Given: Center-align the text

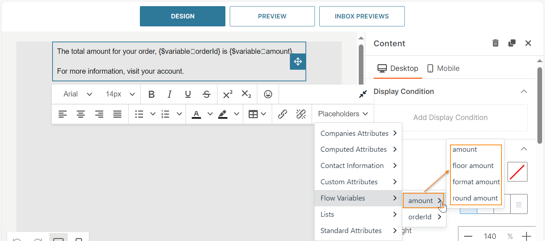Looking at the screenshot, I should tap(81, 114).
